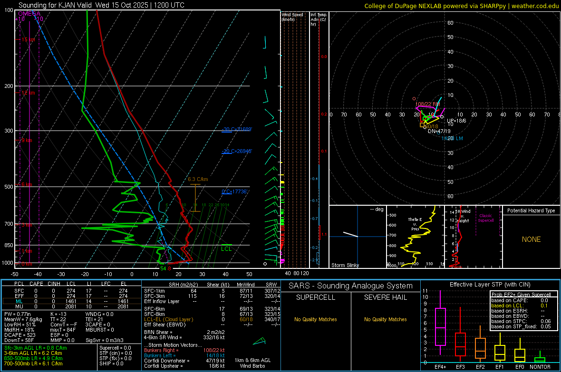561x372 pixels.
Task: Click the 'Wind Speed (knots)' panel heading
Action: pyautogui.click(x=292, y=17)
